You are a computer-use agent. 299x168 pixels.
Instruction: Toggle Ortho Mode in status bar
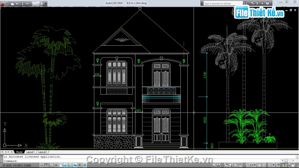51,165
